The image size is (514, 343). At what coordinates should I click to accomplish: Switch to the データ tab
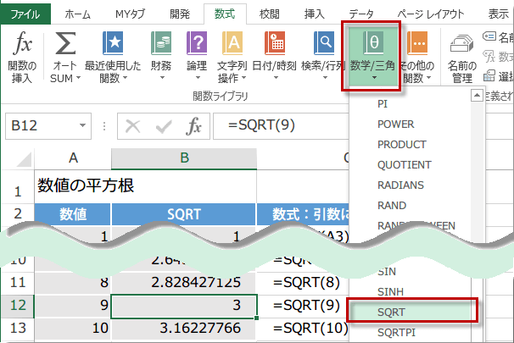(361, 14)
